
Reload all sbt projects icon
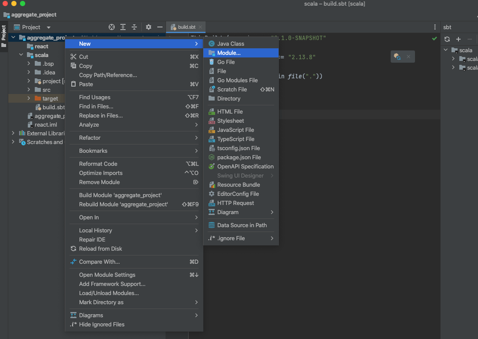point(447,39)
